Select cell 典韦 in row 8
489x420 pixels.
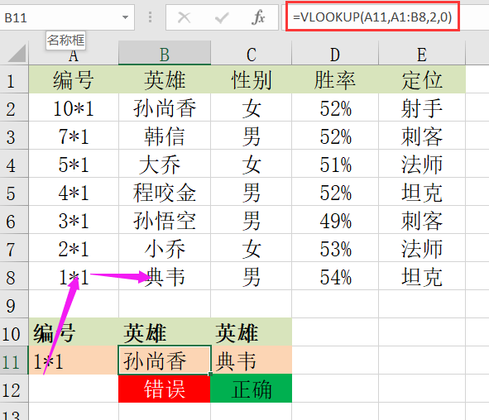[x=165, y=277]
